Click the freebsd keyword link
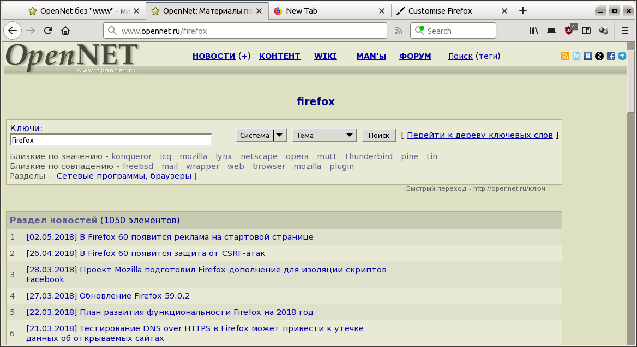This screenshot has height=347, width=637. [138, 166]
